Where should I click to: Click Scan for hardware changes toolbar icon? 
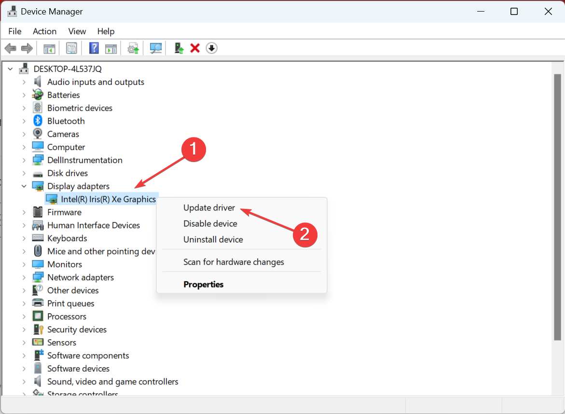click(156, 48)
